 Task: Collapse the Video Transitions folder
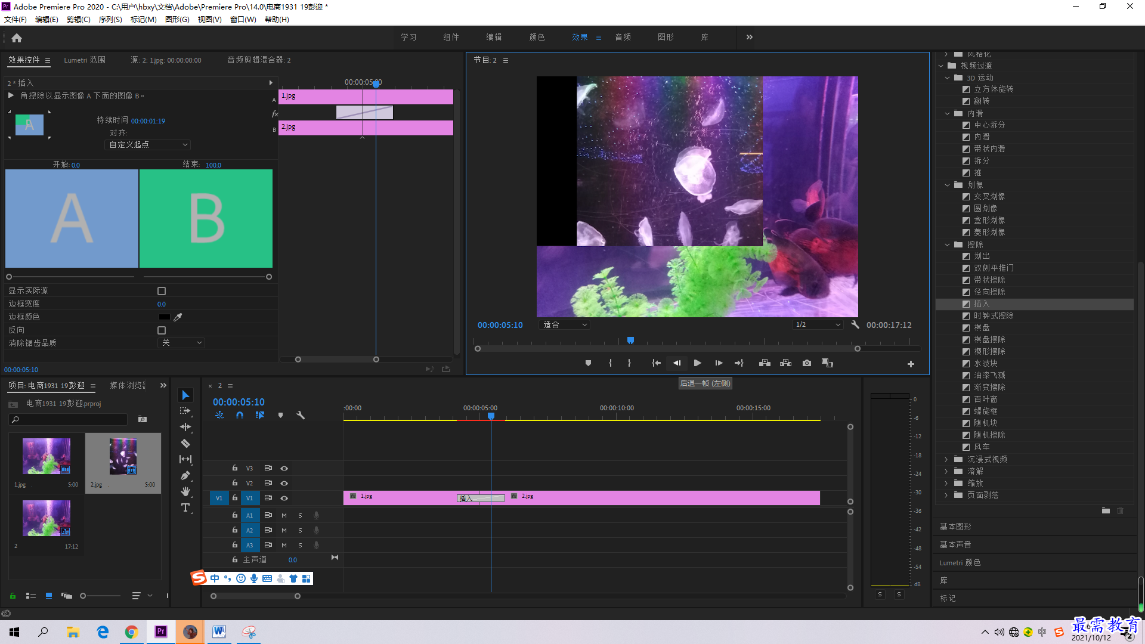coord(941,66)
